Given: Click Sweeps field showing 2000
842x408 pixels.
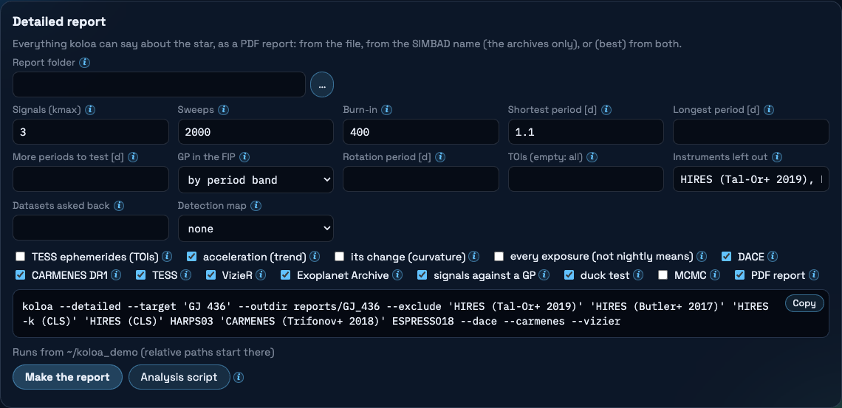Looking at the screenshot, I should 256,132.
